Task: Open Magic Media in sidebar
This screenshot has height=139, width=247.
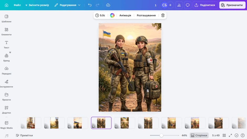Action: [7, 125]
